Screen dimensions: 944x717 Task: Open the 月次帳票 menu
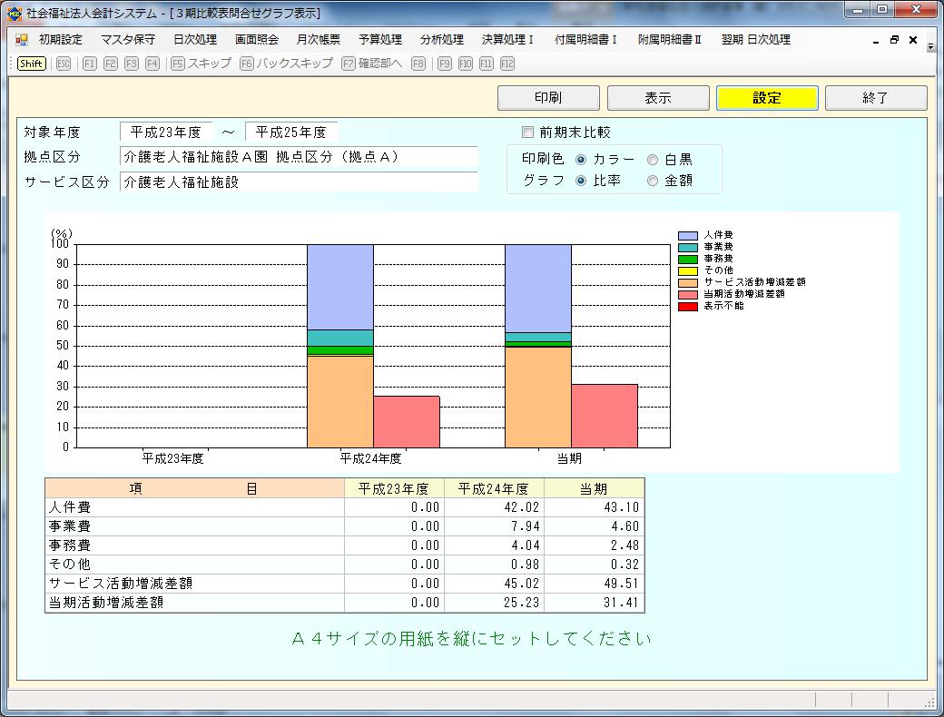coord(318,40)
